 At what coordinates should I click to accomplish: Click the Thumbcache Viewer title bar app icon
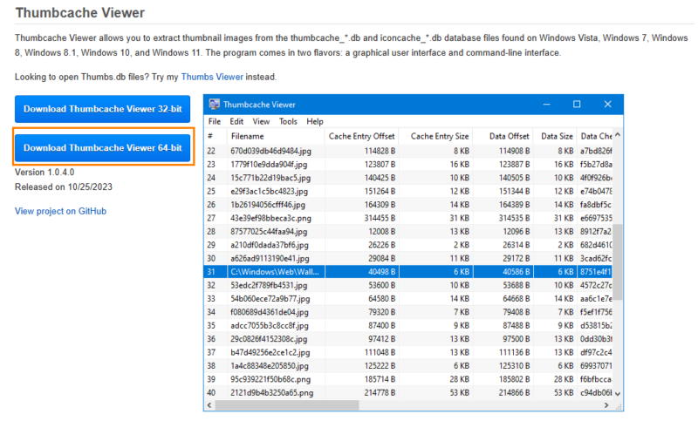tap(214, 105)
